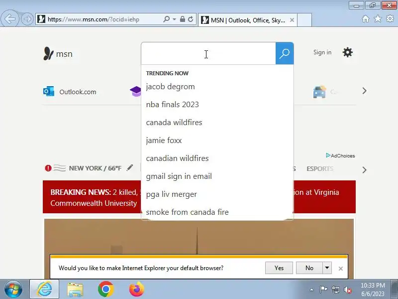The width and height of the screenshot is (398, 299).
Task: Open the Outlook.com shortcut link
Action: click(78, 92)
